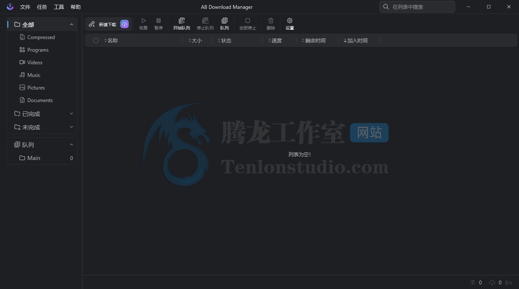This screenshot has height=289, width=519.
Task: Click the 暂停 pause icon
Action: coord(159,21)
